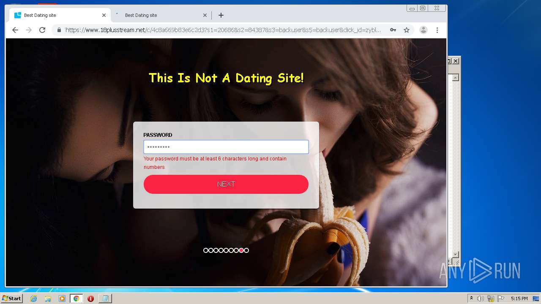Maximize the Chrome window
Image resolution: width=541 pixels, height=304 pixels.
[x=422, y=8]
